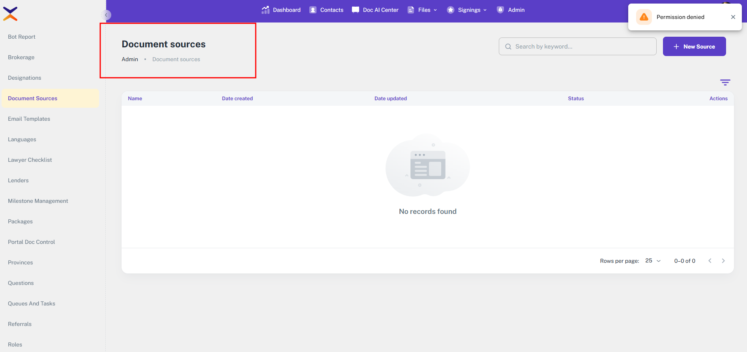
Task: Click the Admin breadcrumb link
Action: [x=130, y=59]
